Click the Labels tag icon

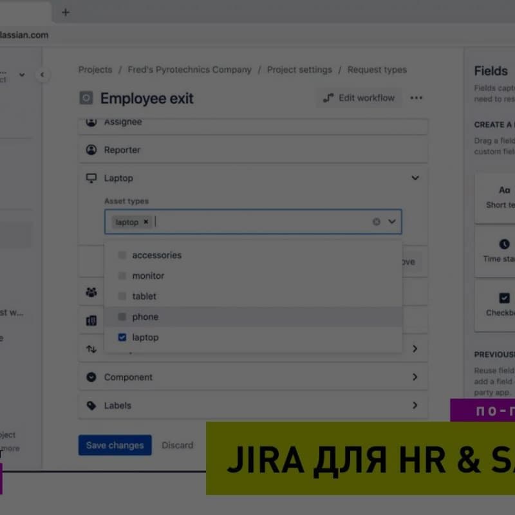[91, 406]
